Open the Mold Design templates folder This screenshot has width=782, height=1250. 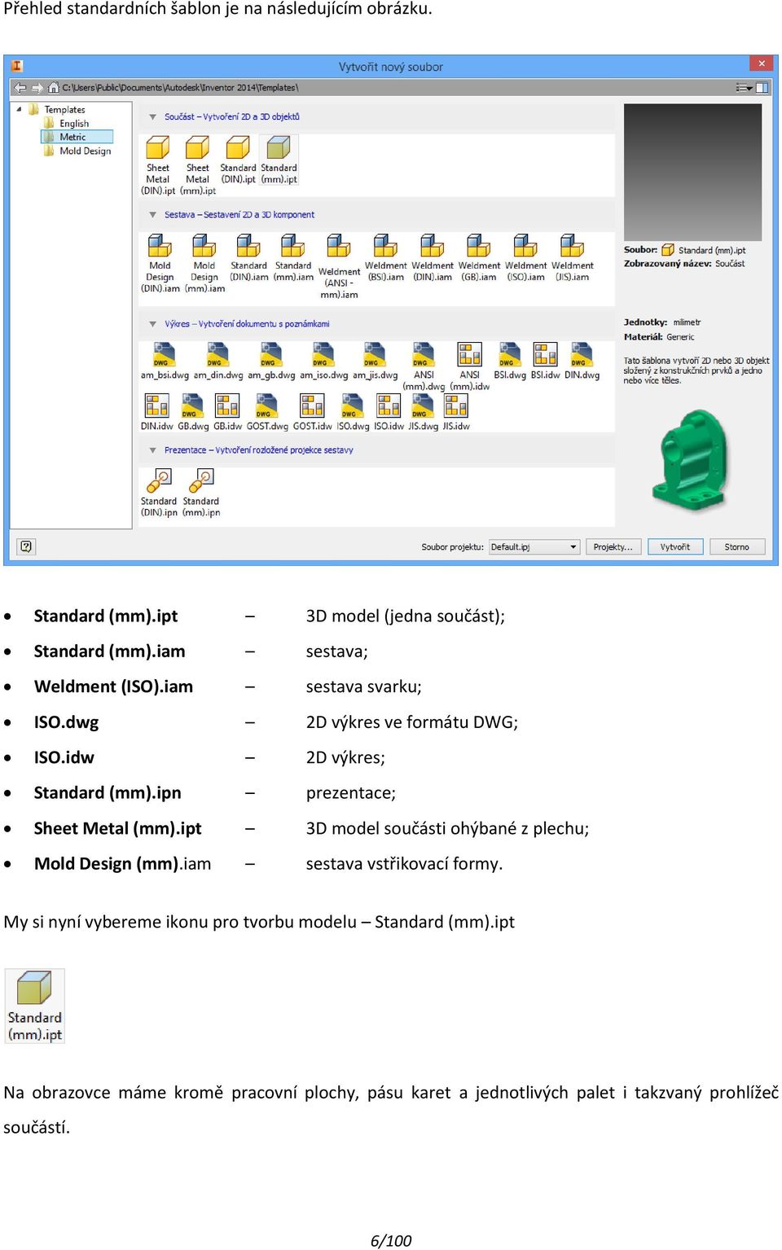pos(85,151)
